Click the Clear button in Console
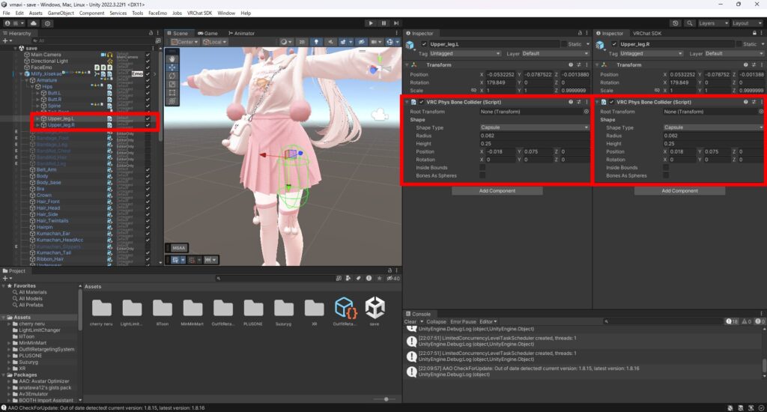Viewport: 767px width, 412px height. tap(410, 321)
